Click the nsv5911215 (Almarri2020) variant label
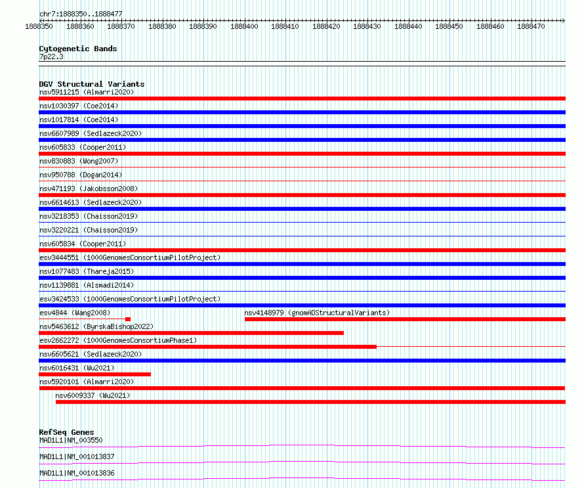 pyautogui.click(x=87, y=92)
